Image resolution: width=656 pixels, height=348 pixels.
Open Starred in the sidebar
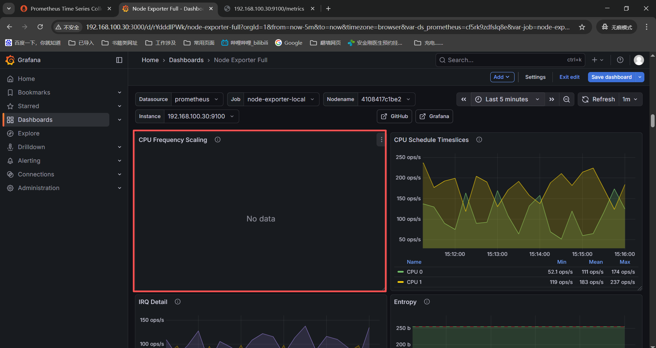[28, 106]
